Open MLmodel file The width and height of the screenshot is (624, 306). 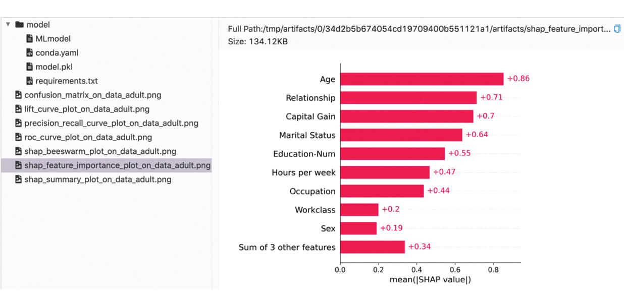[x=53, y=38]
